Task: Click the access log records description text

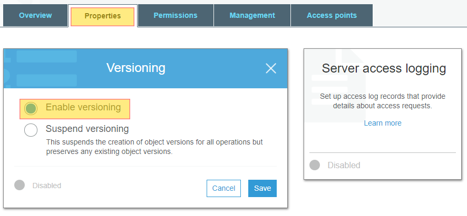Action: coord(383,101)
